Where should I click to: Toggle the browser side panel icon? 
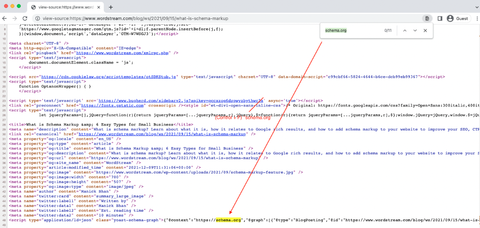coord(440,18)
